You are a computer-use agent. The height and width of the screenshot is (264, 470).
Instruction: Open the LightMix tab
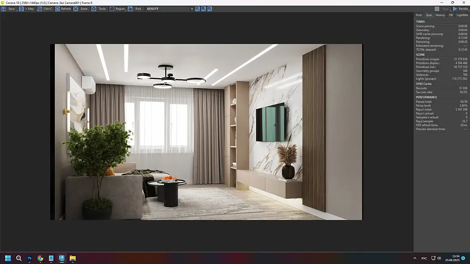462,15
